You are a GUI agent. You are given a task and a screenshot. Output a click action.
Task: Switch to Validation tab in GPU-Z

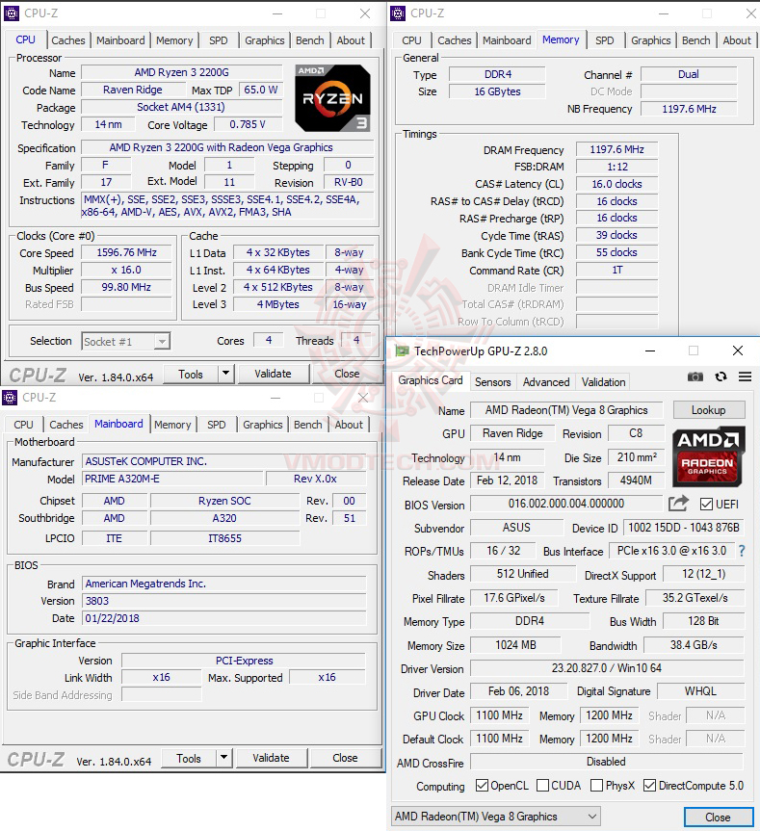coord(603,382)
